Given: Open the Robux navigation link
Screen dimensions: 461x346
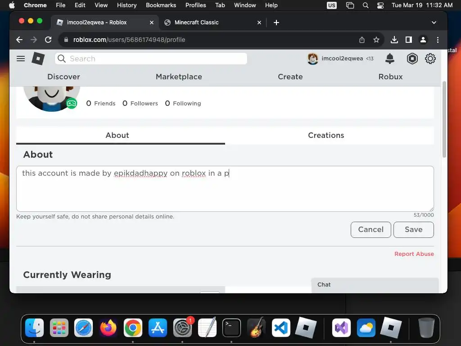Looking at the screenshot, I should (x=390, y=77).
